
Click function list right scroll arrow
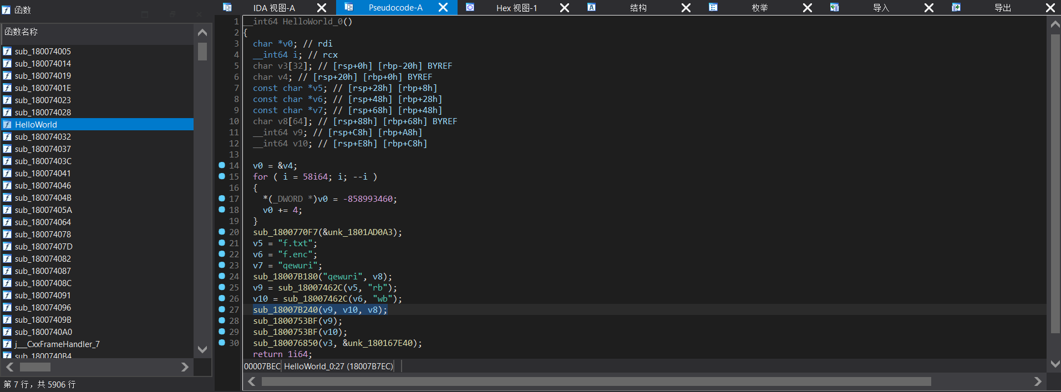[185, 367]
